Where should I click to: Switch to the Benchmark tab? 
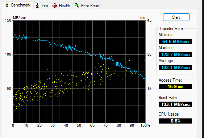tap(18, 5)
